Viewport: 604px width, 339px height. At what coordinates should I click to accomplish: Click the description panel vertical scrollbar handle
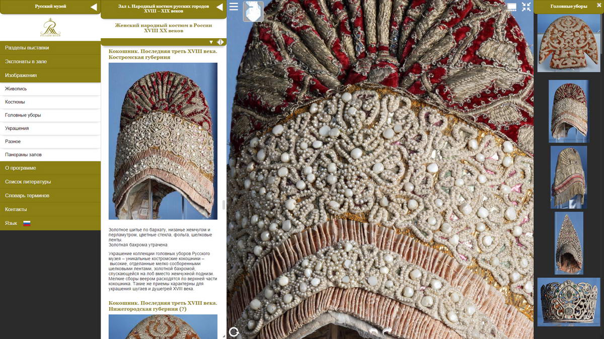click(223, 205)
